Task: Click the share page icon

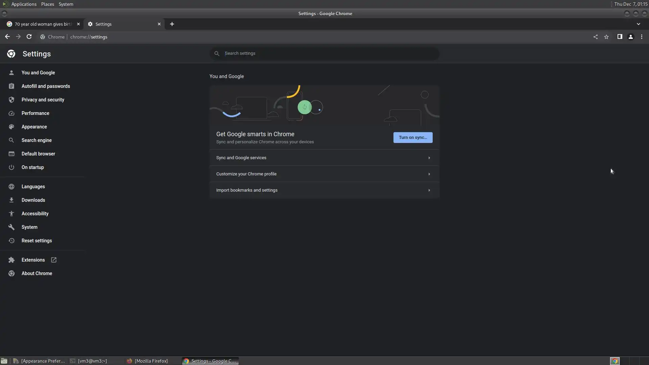Action: [596, 37]
